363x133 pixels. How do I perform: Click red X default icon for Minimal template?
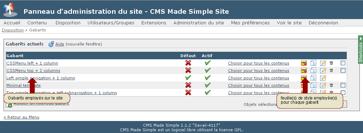point(188,85)
